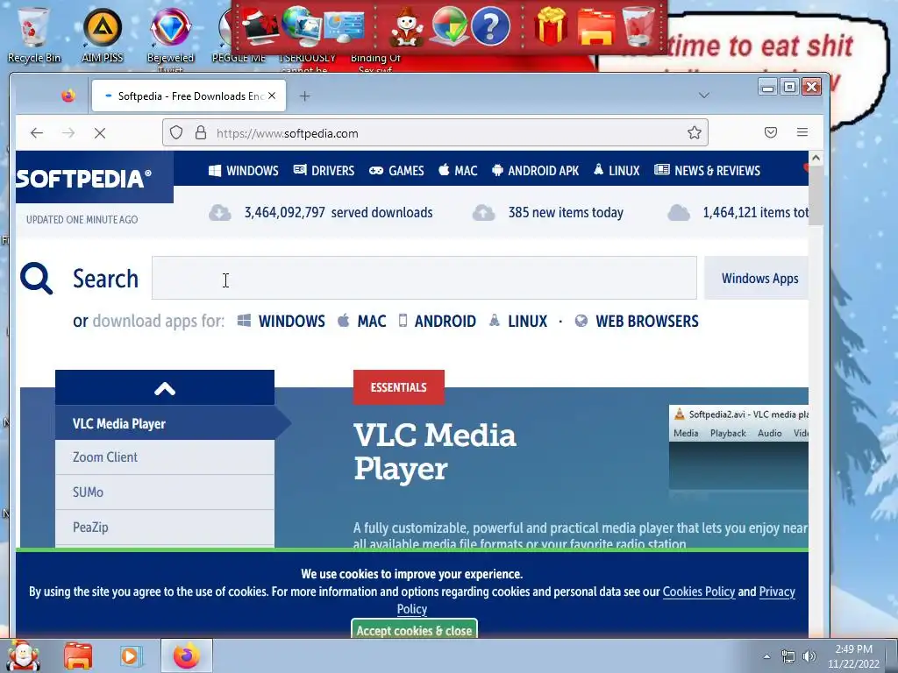The height and width of the screenshot is (673, 898).
Task: Select the Bejeweled Twist desktop icon
Action: click(171, 38)
